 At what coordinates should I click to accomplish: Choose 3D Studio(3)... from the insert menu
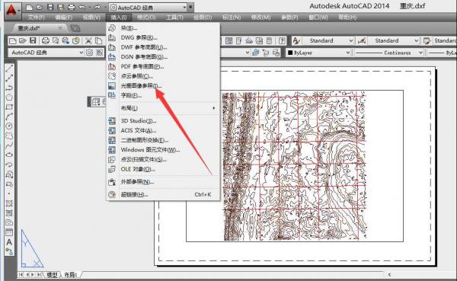coord(163,120)
